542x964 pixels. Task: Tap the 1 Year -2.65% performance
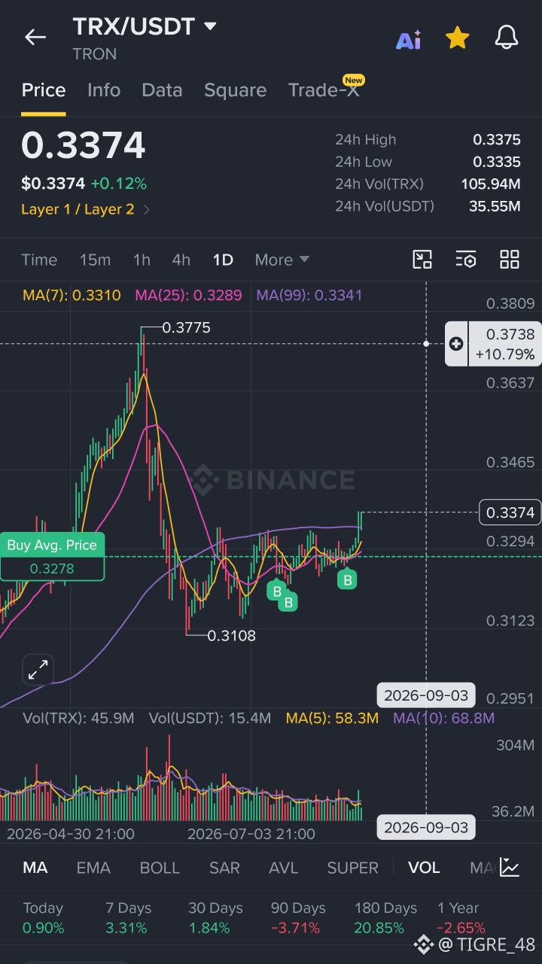click(x=461, y=918)
